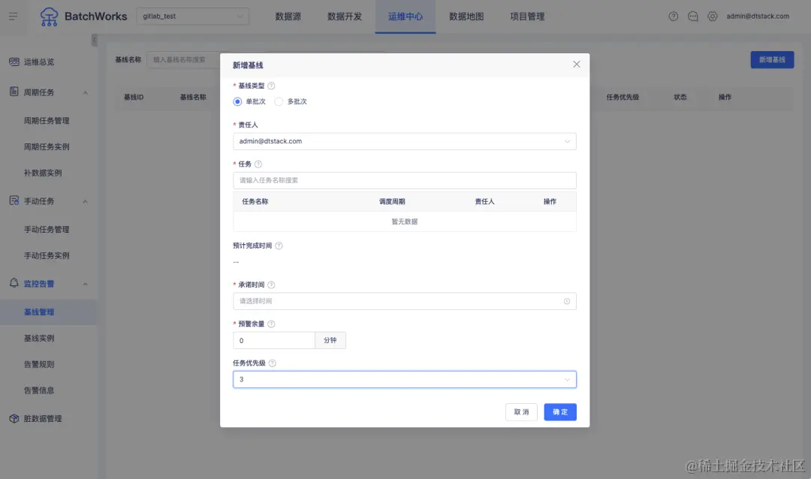Open the 责任人 dropdown

click(405, 141)
